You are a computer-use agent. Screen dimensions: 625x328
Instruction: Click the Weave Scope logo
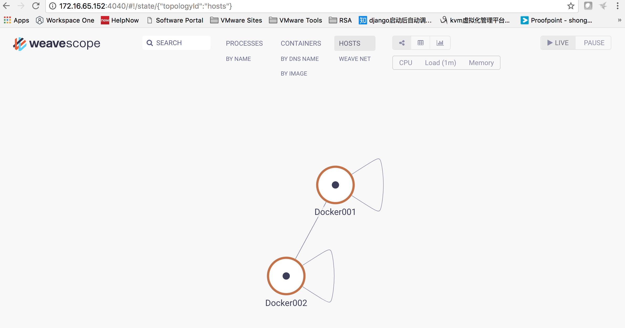pos(57,44)
